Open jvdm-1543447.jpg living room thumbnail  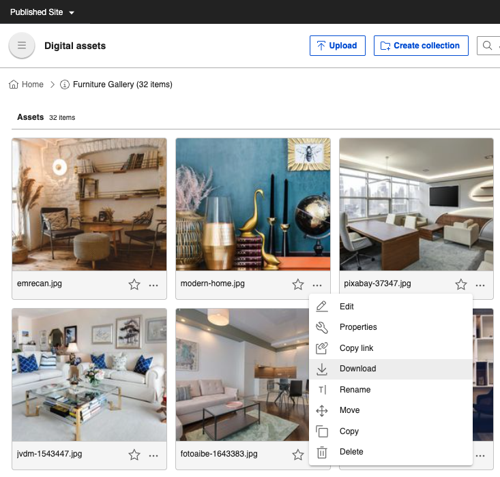(89, 375)
